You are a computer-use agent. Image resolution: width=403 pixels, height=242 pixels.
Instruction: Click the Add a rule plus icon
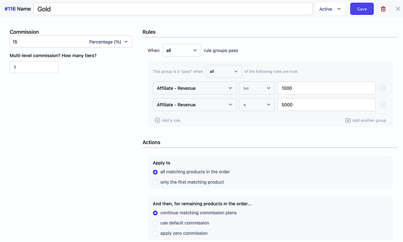pyautogui.click(x=157, y=121)
